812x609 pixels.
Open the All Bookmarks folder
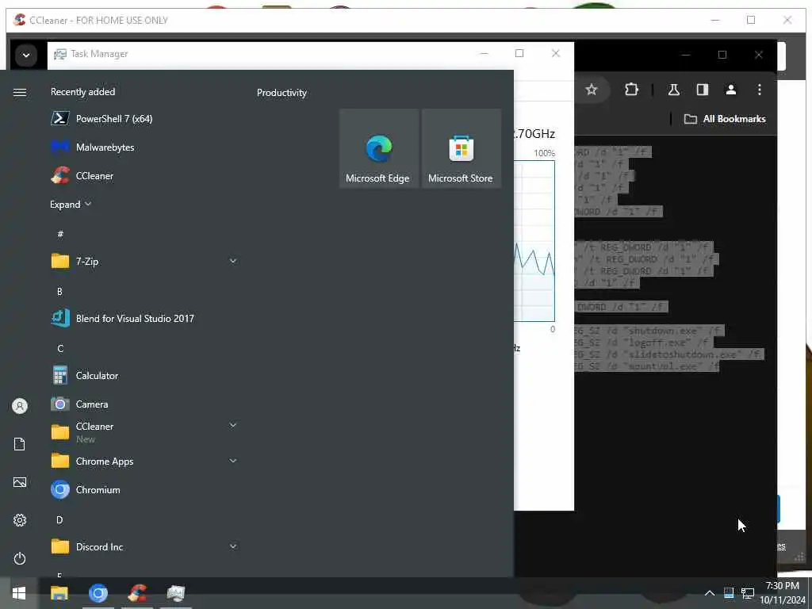click(x=725, y=119)
